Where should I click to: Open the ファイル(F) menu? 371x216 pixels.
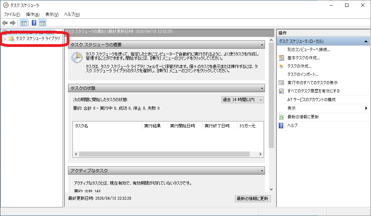12,14
